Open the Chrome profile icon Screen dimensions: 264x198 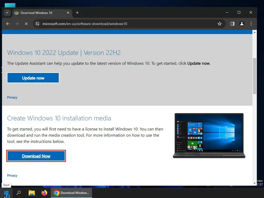click(x=242, y=24)
